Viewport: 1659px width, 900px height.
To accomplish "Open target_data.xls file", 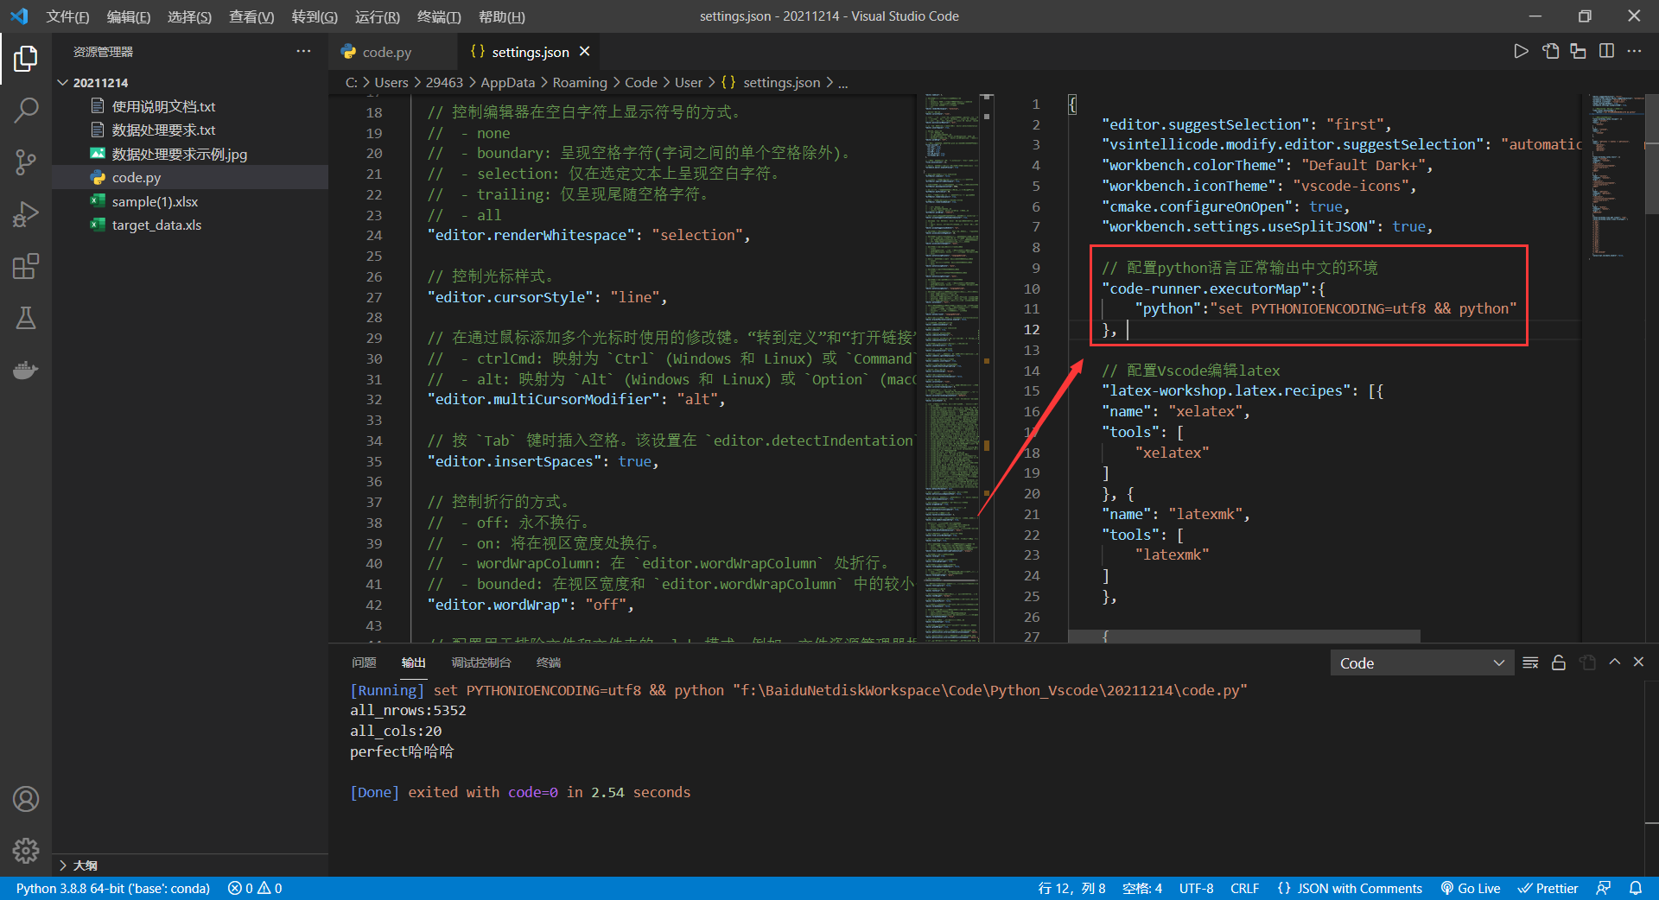I will coord(190,225).
